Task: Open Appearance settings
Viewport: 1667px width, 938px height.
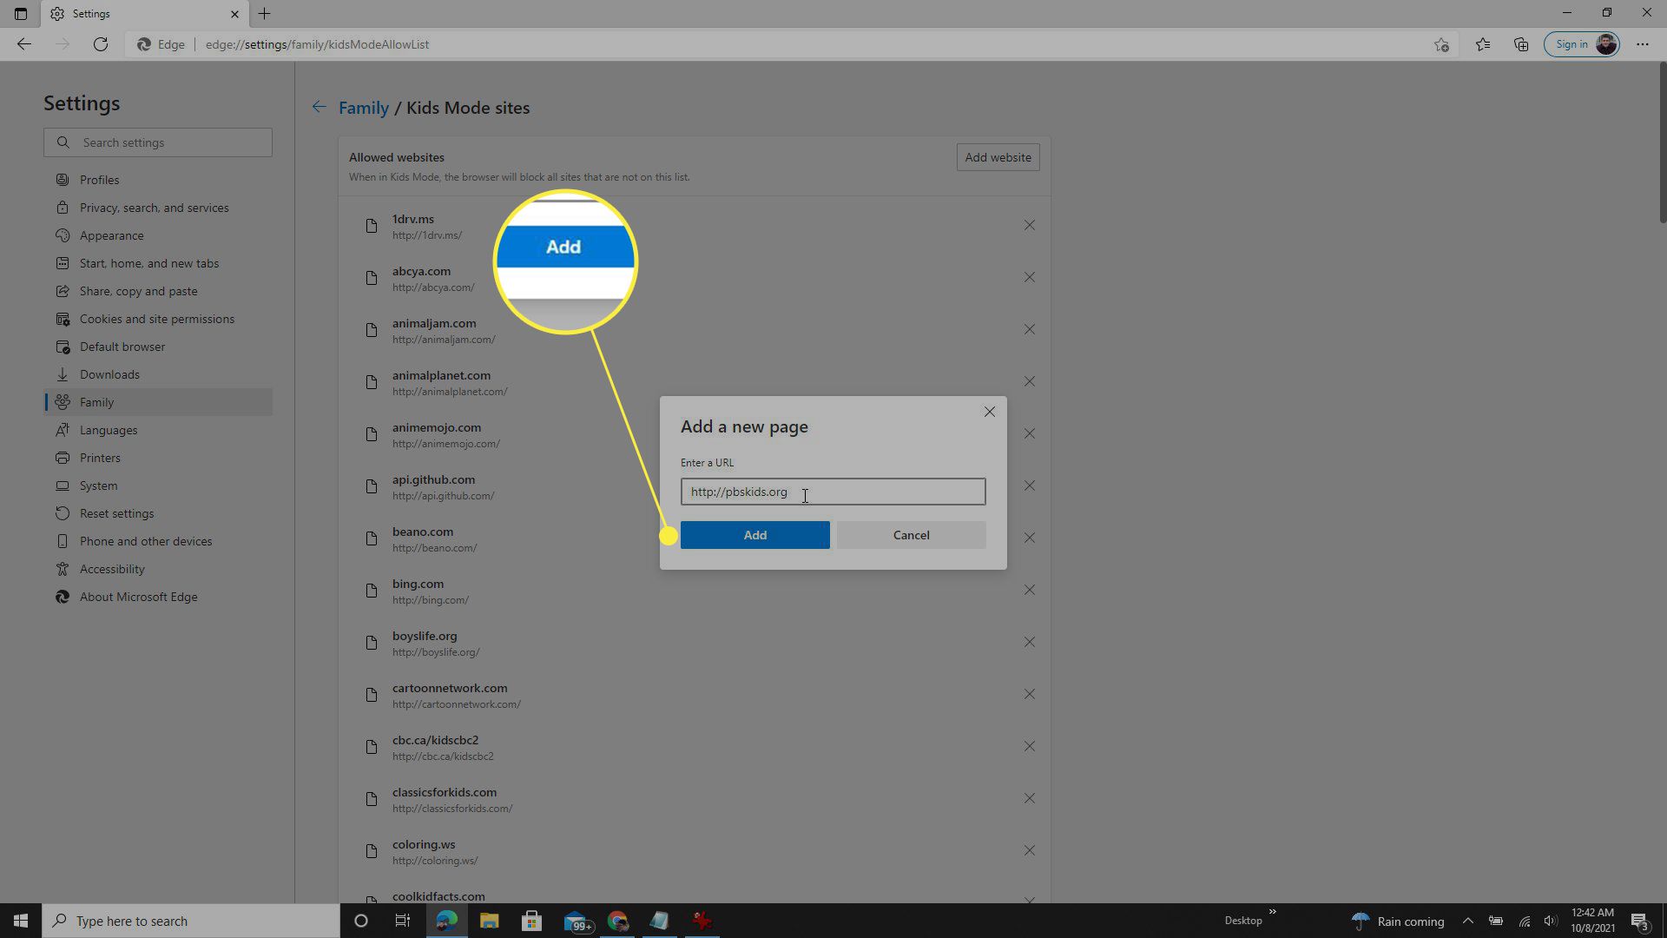Action: pyautogui.click(x=158, y=235)
